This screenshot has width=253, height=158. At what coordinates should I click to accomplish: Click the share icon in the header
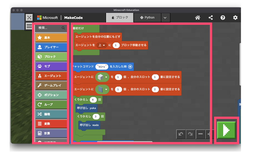tap(211, 18)
